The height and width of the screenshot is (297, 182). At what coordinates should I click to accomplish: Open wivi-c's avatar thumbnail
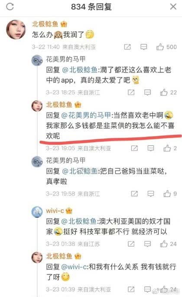pos(37,212)
